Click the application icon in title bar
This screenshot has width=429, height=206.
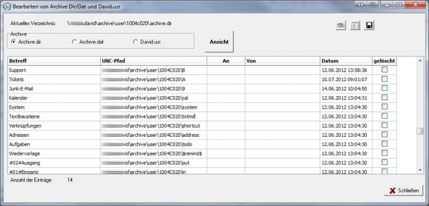pos(7,6)
